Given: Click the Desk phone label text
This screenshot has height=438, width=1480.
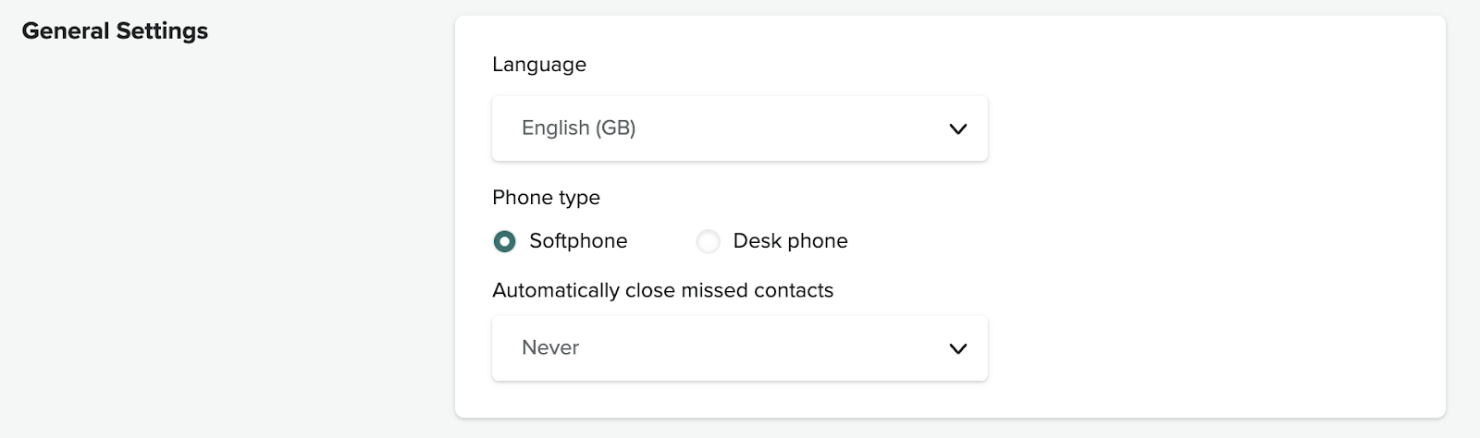Looking at the screenshot, I should (790, 241).
